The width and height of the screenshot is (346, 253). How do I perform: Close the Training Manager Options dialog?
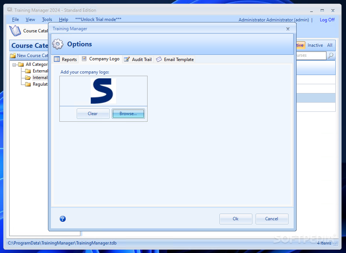point(288,29)
